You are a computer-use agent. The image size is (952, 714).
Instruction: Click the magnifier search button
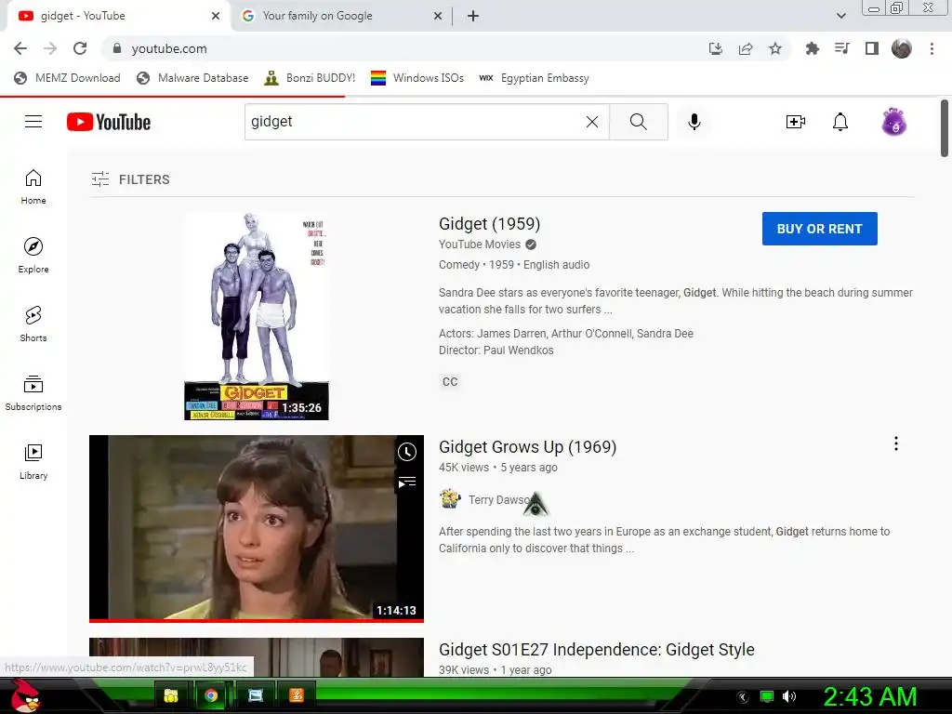pyautogui.click(x=638, y=122)
